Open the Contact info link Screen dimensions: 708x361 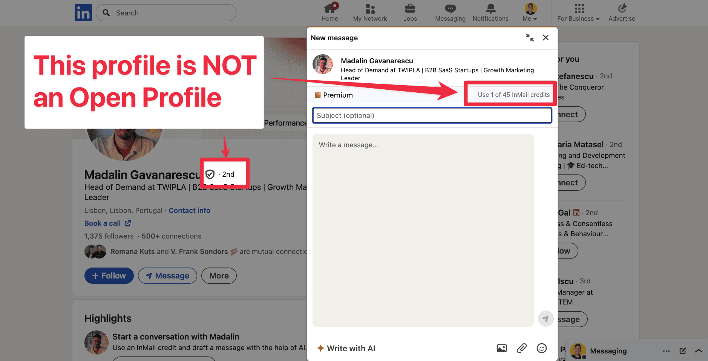[189, 211]
